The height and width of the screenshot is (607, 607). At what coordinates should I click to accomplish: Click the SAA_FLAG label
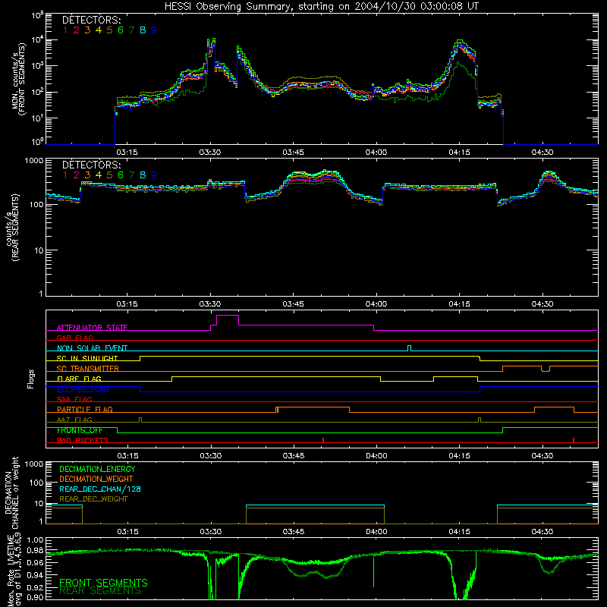pyautogui.click(x=74, y=399)
